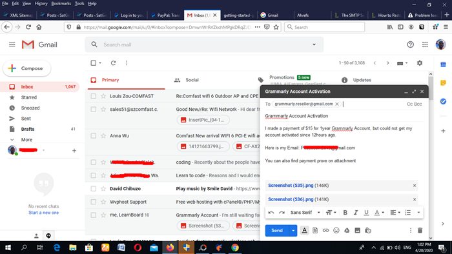This screenshot has width=452, height=254.
Task: Insert photo icon in compose toolbar
Action: tap(358, 230)
